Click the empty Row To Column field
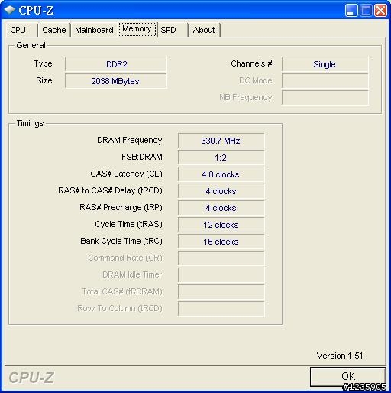 [x=221, y=309]
